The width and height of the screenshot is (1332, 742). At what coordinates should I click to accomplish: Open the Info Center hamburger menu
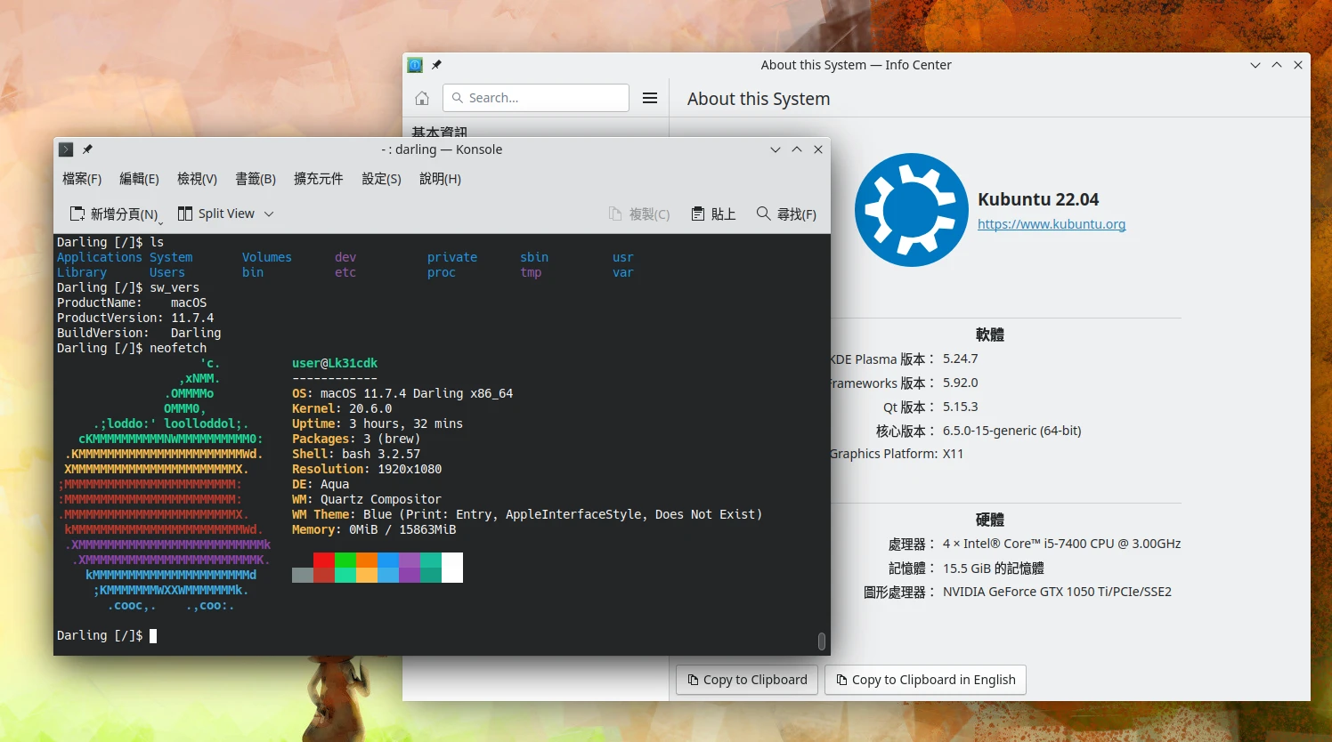click(650, 98)
